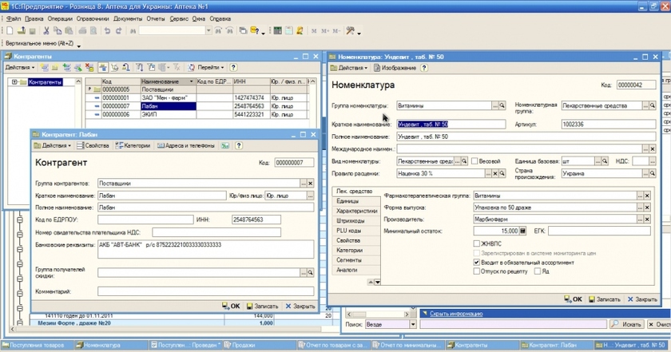Viewport: 671px width, 352px height.
Task: Expand the Контрагенты tree node
Action: (x=15, y=82)
